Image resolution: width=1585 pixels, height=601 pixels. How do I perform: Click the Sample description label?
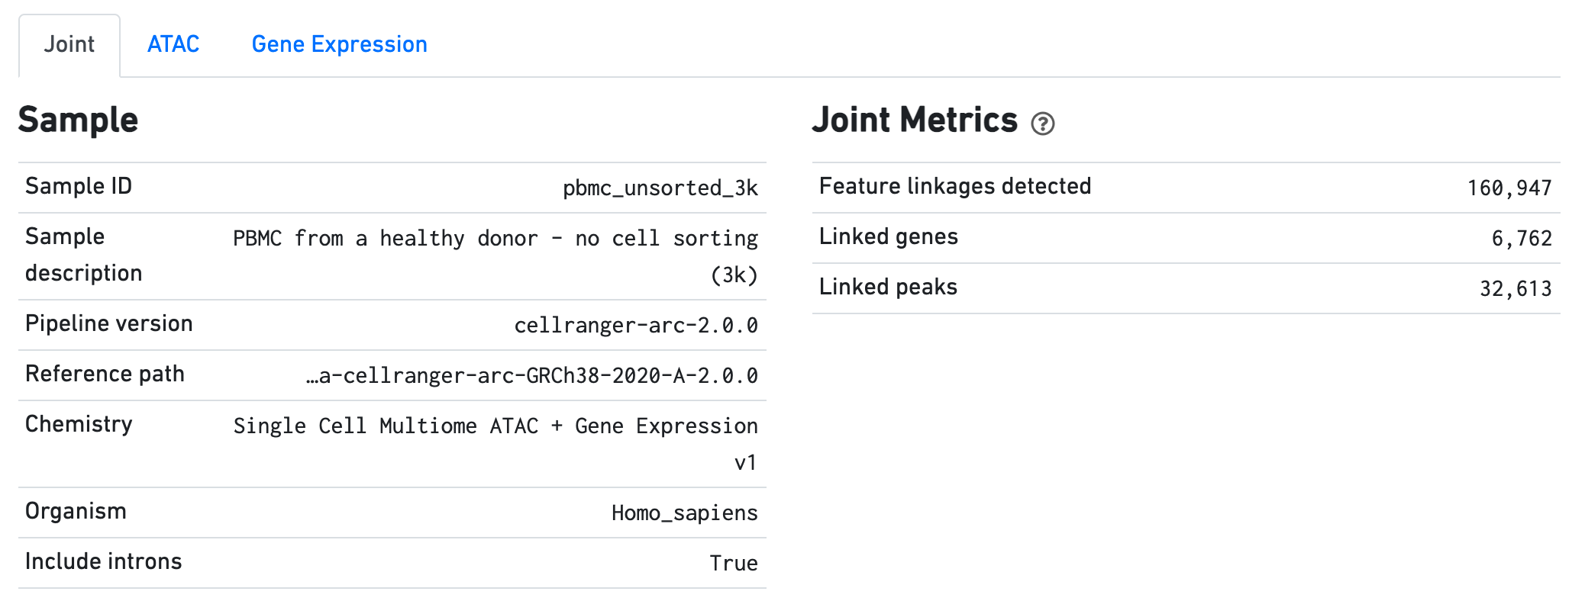tap(83, 255)
